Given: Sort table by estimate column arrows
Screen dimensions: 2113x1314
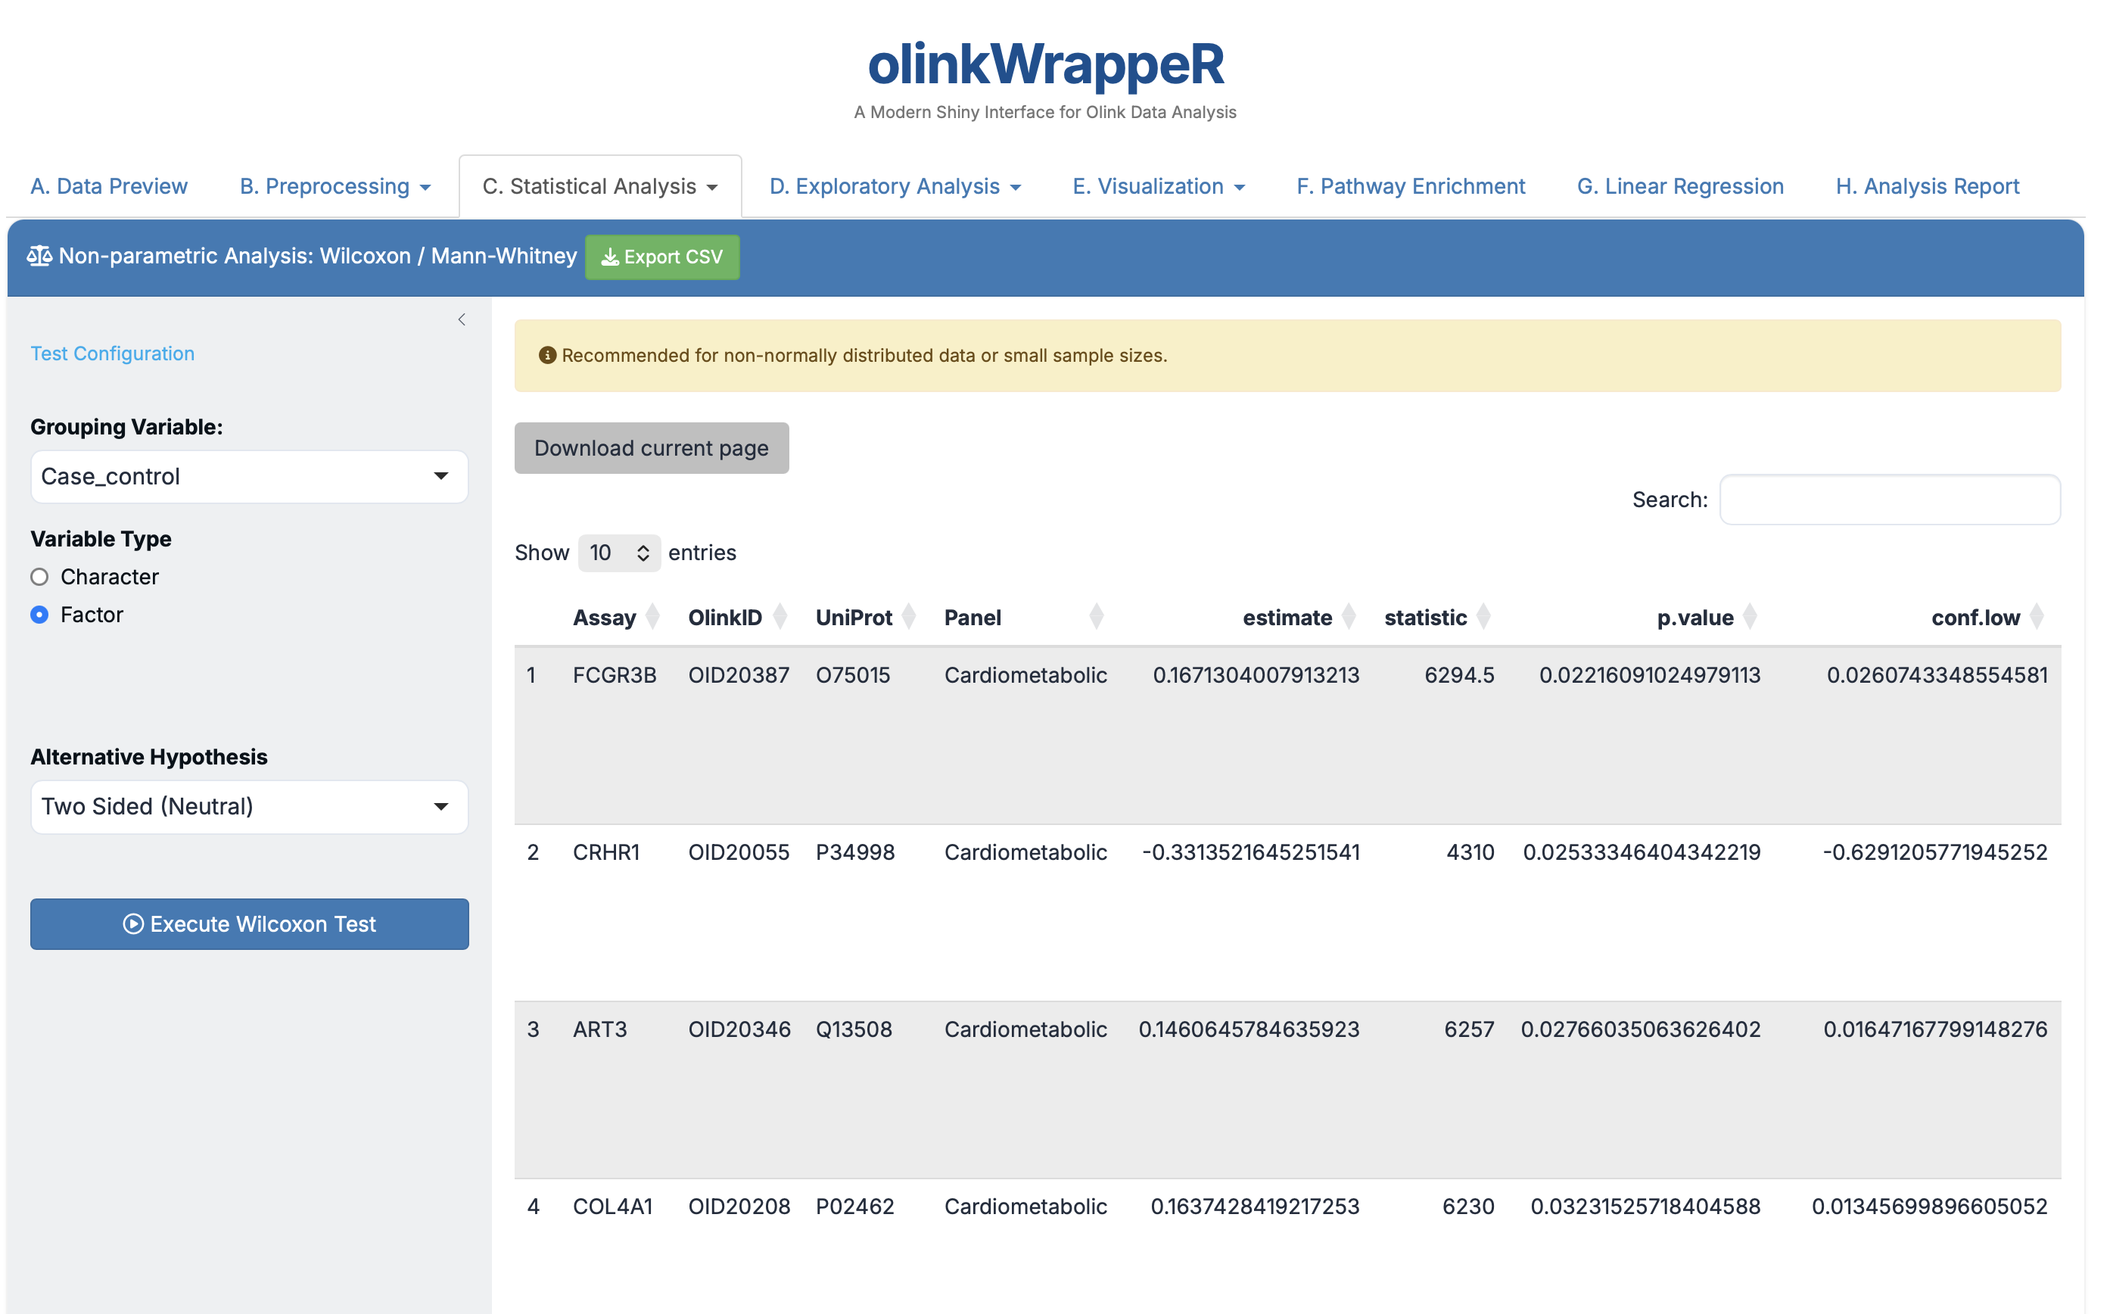Looking at the screenshot, I should click(1349, 617).
